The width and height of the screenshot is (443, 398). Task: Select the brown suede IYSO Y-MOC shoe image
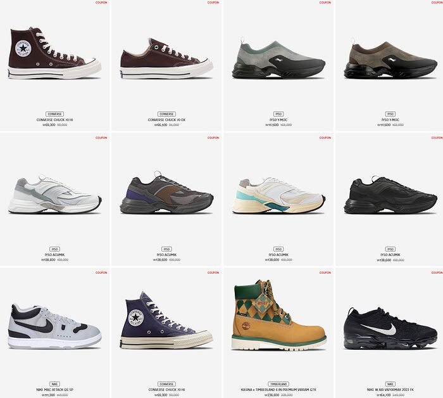pyautogui.click(x=390, y=58)
